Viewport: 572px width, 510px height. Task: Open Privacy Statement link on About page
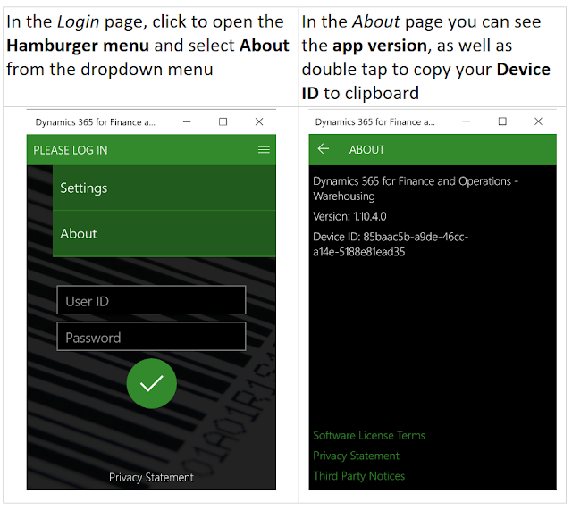click(356, 456)
